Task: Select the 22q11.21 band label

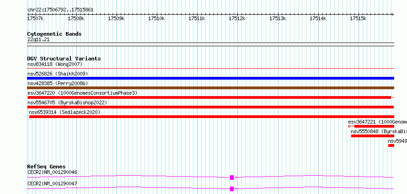Action: 38,40
